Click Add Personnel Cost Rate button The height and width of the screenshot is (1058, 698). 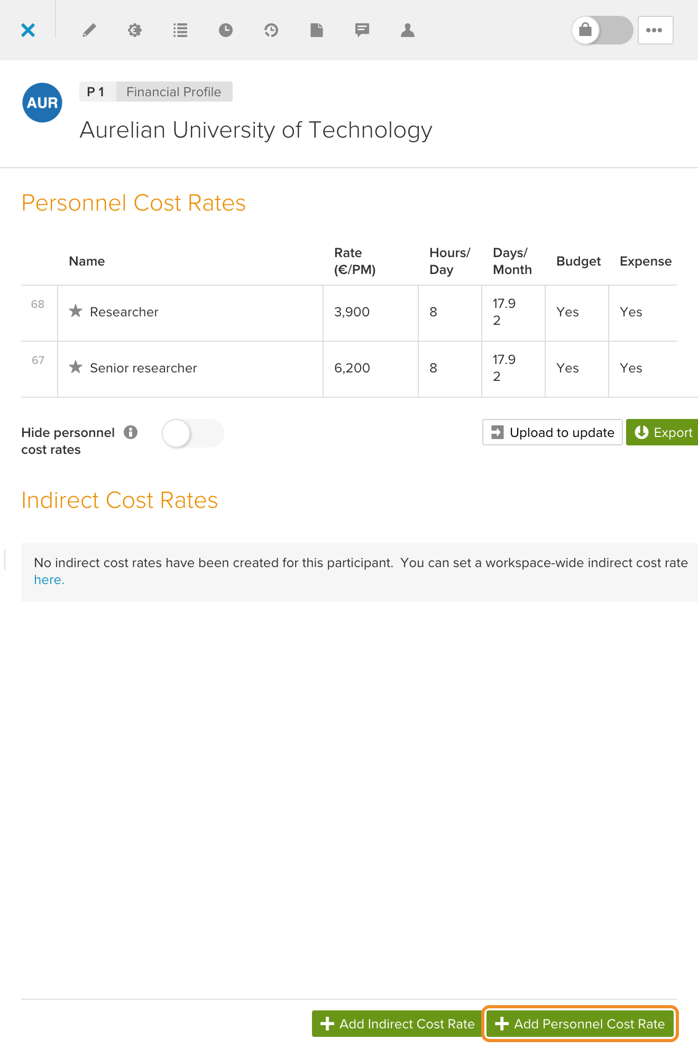click(580, 1024)
